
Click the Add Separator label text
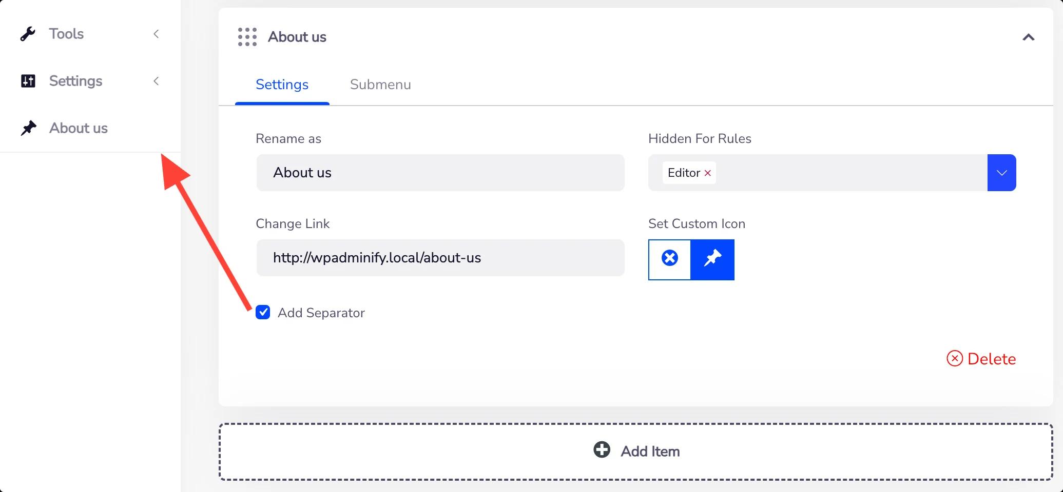click(x=321, y=313)
